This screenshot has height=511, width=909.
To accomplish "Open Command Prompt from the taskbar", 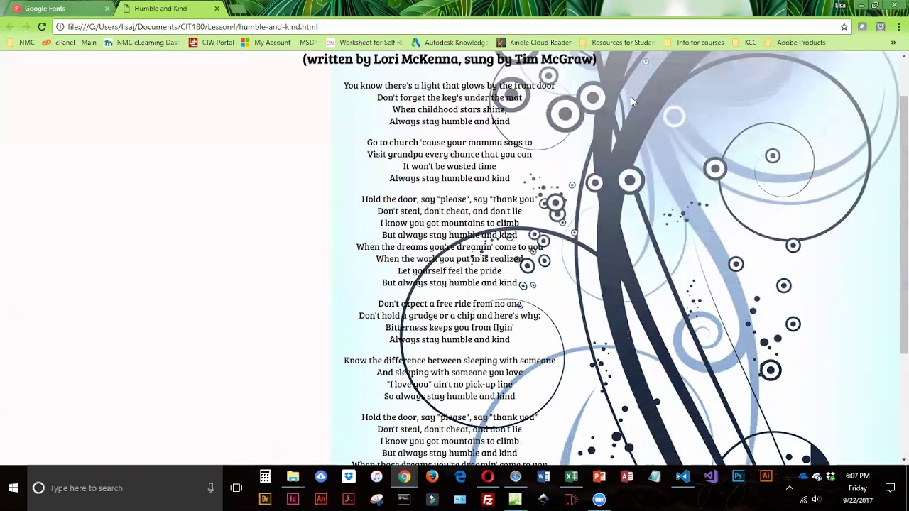I will 404,499.
